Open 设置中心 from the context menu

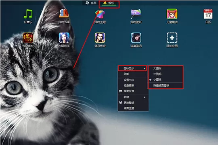132,80
